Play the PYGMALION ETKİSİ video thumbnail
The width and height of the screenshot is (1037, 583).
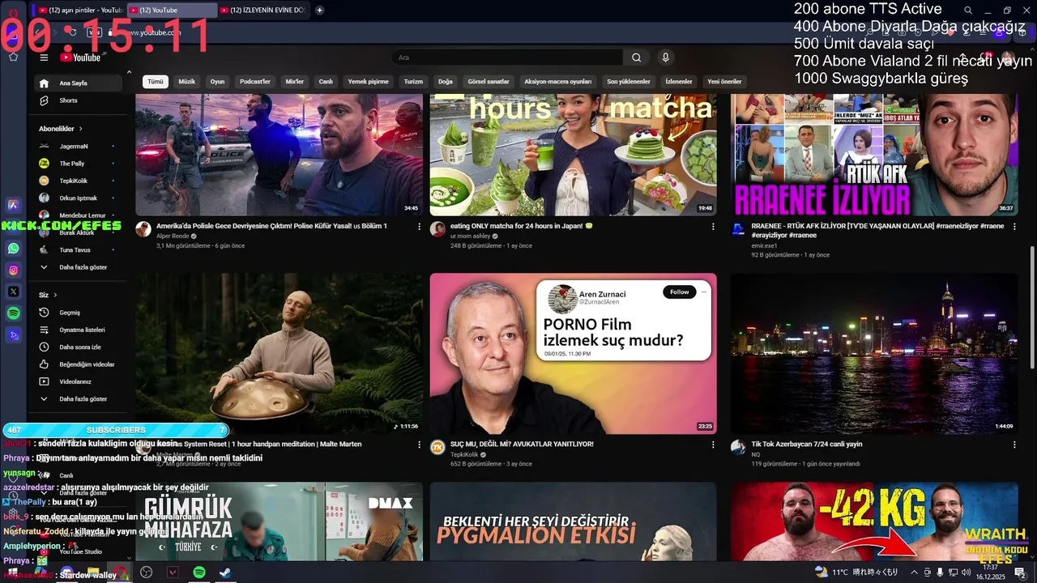(573, 521)
